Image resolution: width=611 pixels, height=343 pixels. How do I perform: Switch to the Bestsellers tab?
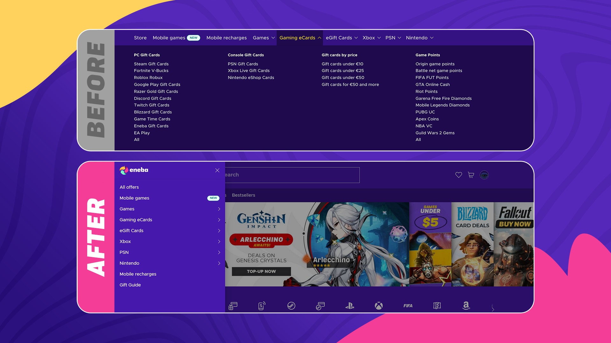click(x=243, y=195)
